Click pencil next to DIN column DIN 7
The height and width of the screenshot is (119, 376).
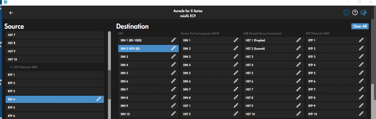173,89
